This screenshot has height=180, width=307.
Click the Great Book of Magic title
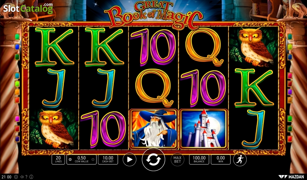click(x=153, y=14)
